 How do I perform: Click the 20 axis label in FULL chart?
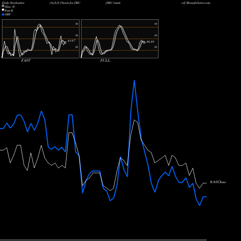(x=156, y=47)
